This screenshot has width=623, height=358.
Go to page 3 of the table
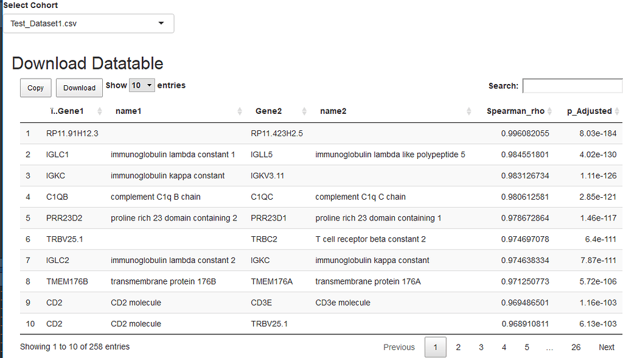481,347
